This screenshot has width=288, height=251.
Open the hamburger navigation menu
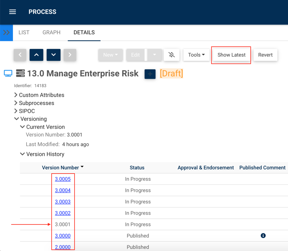12,12
